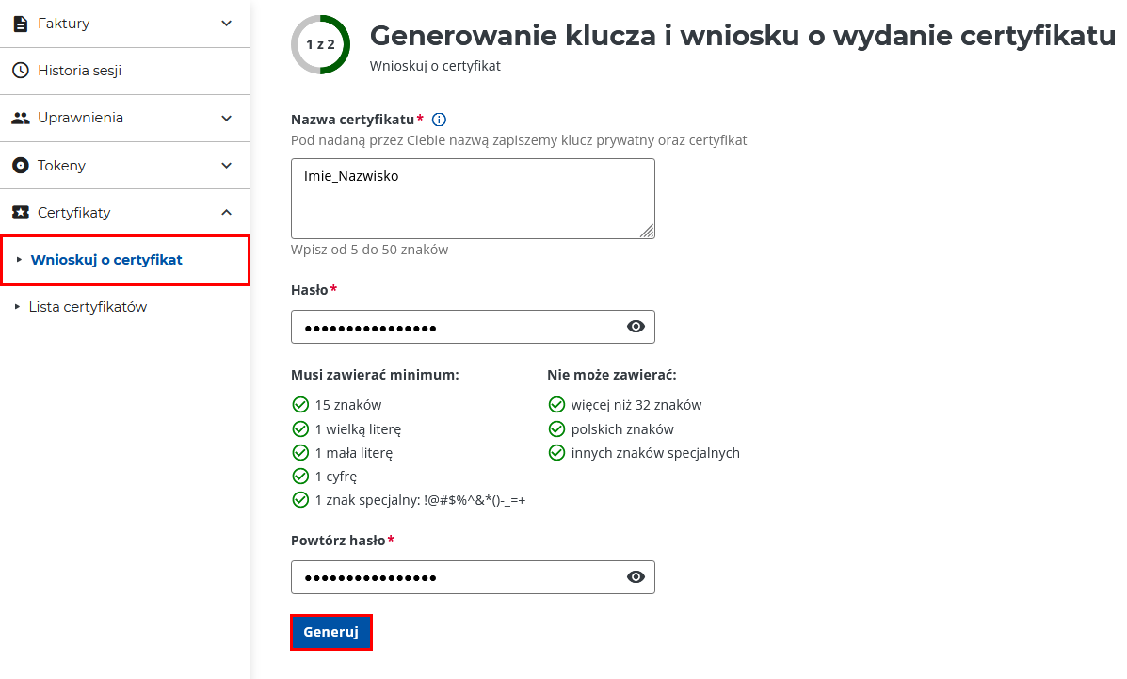Show password in the Powtórz hasło field
This screenshot has height=679, width=1127.
pos(636,577)
